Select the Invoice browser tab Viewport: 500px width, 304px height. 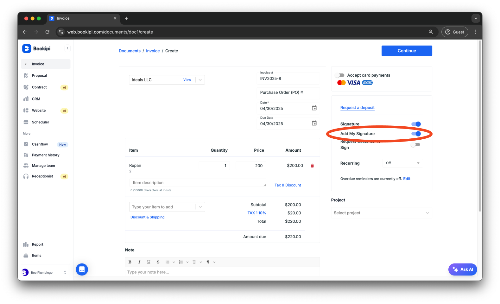(x=83, y=18)
